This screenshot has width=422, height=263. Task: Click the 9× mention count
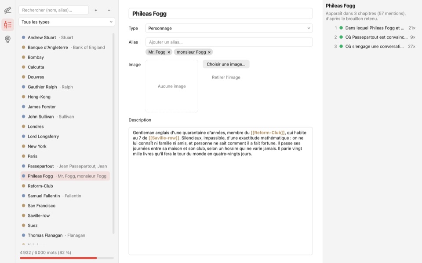click(x=413, y=37)
